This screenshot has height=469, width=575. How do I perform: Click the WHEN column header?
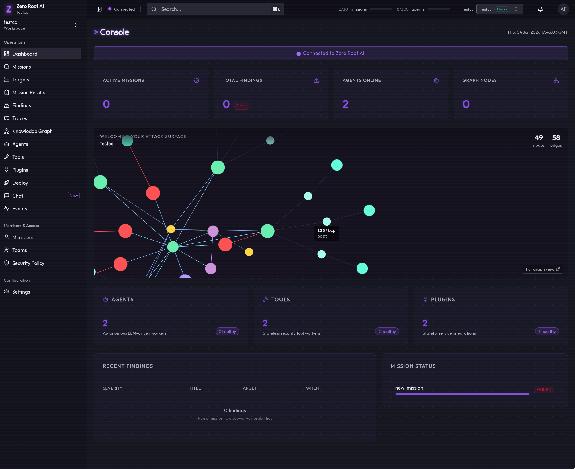click(x=312, y=388)
